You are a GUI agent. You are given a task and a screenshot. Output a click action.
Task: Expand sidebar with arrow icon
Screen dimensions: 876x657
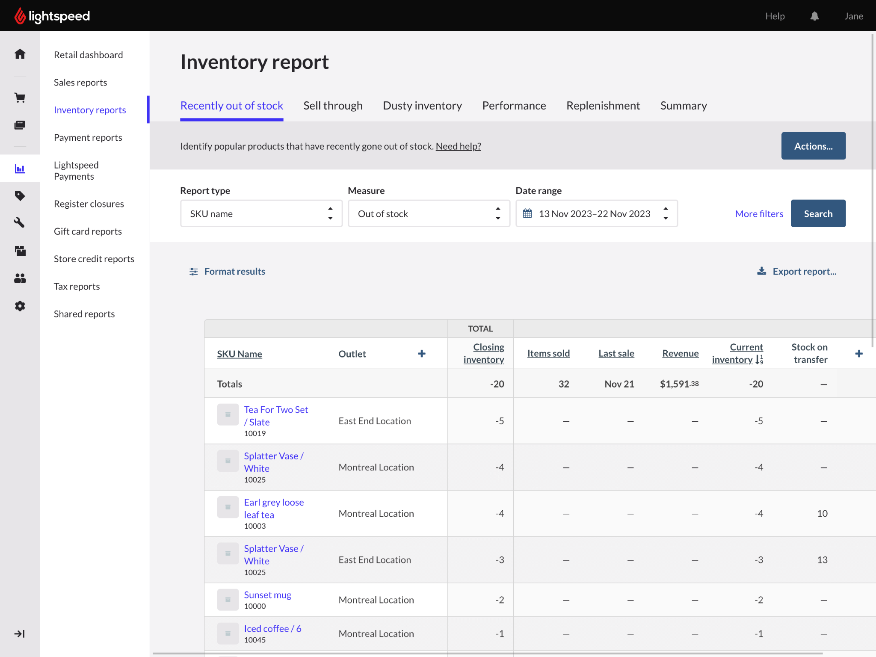pyautogui.click(x=20, y=633)
